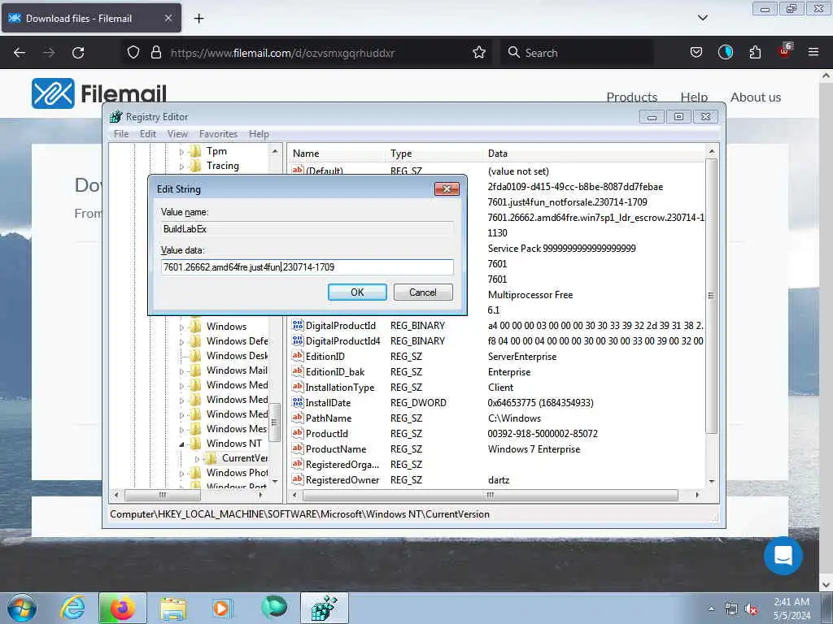Bookmark this page with the star
The height and width of the screenshot is (624, 833).
tap(478, 53)
